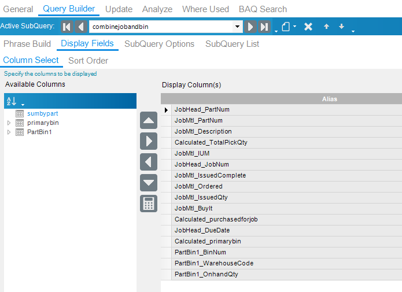Go to last subquery button
This screenshot has height=292, width=402.
264,27
